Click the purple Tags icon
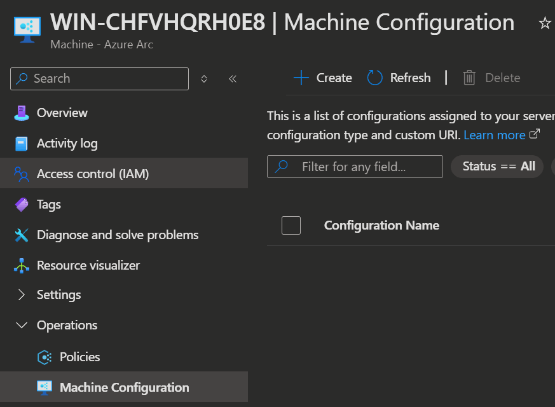The image size is (555, 407). pyautogui.click(x=22, y=205)
